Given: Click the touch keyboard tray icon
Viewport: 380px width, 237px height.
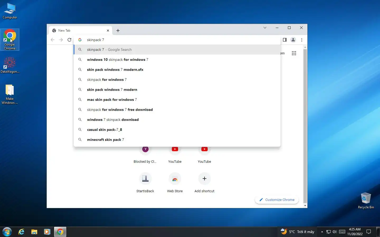Looking at the screenshot, I should (x=342, y=232).
